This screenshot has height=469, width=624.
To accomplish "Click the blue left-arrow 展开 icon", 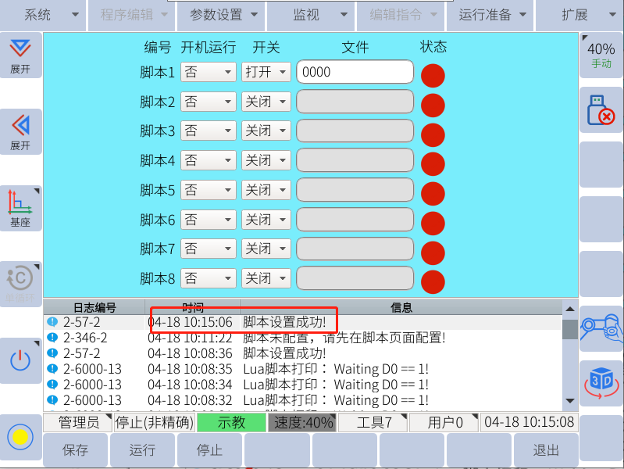I will (x=20, y=131).
